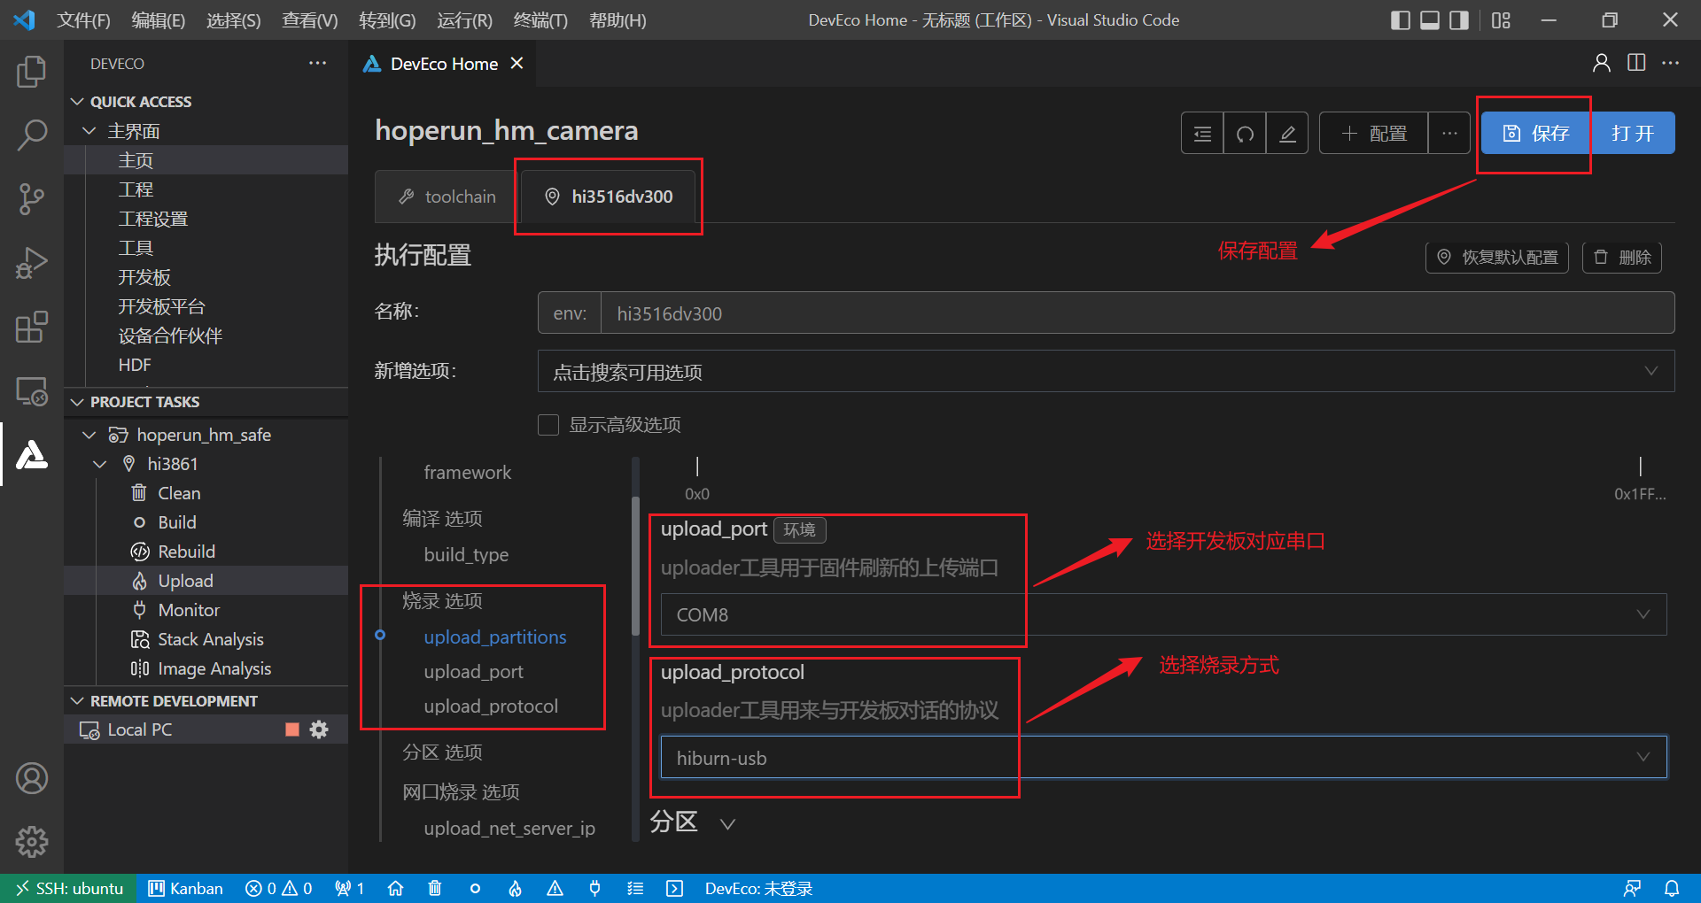This screenshot has height=903, width=1701.
Task: Customize layout button in title bar
Action: point(1501,19)
